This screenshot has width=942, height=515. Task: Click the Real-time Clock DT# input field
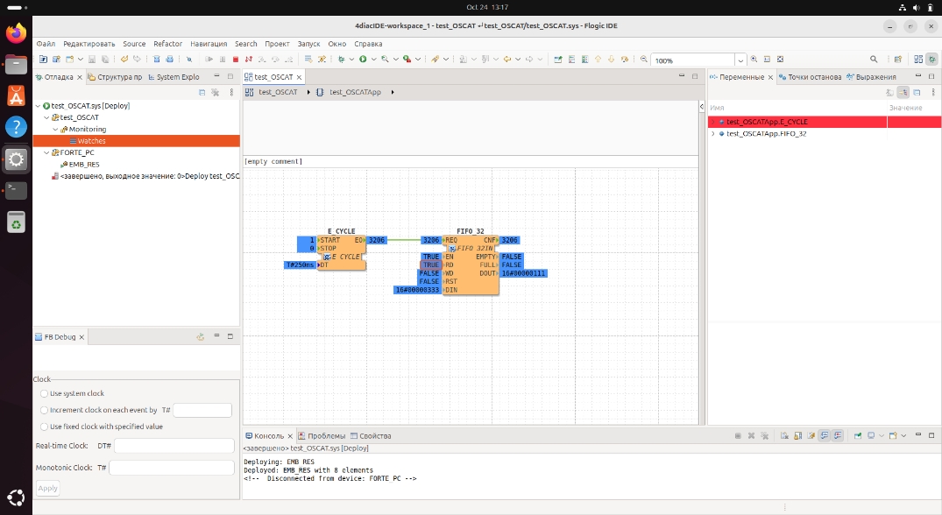tap(174, 446)
